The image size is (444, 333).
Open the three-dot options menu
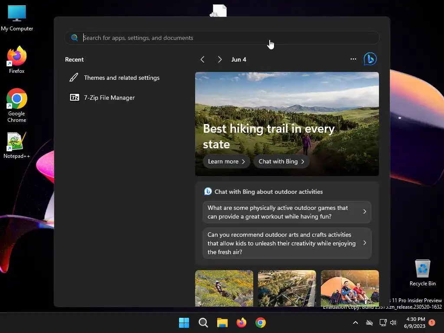click(x=353, y=59)
